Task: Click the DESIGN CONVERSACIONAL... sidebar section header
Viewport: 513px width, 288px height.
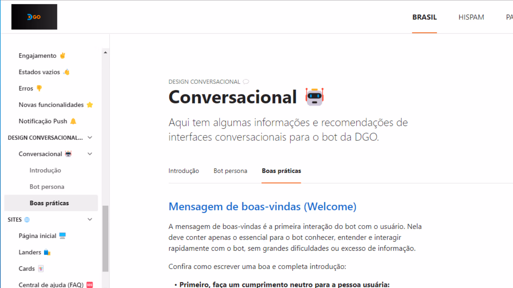Action: pos(45,138)
